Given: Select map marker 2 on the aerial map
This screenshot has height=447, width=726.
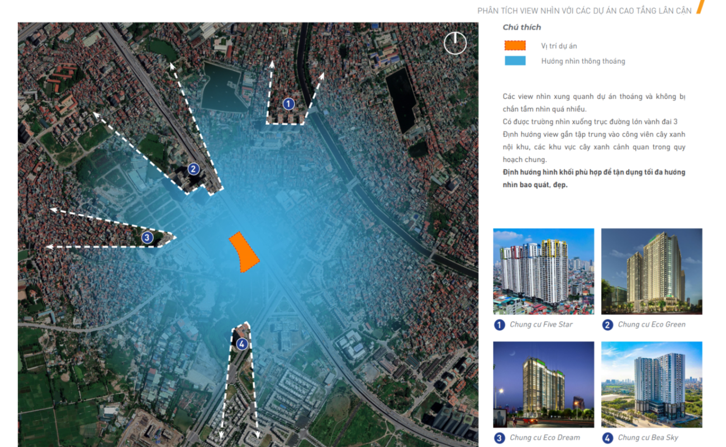Looking at the screenshot, I should pyautogui.click(x=193, y=169).
